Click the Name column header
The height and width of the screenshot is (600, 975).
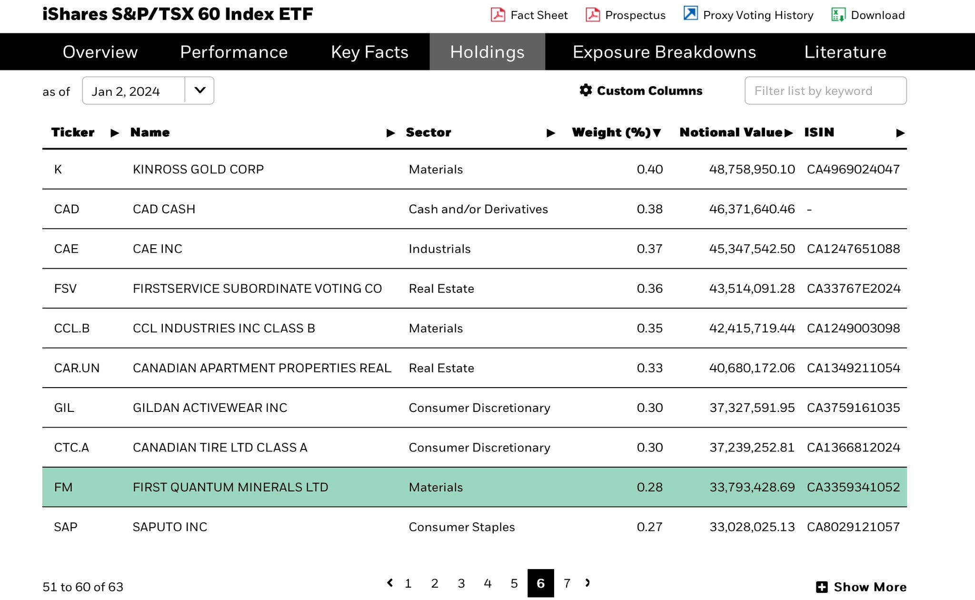[x=150, y=132]
